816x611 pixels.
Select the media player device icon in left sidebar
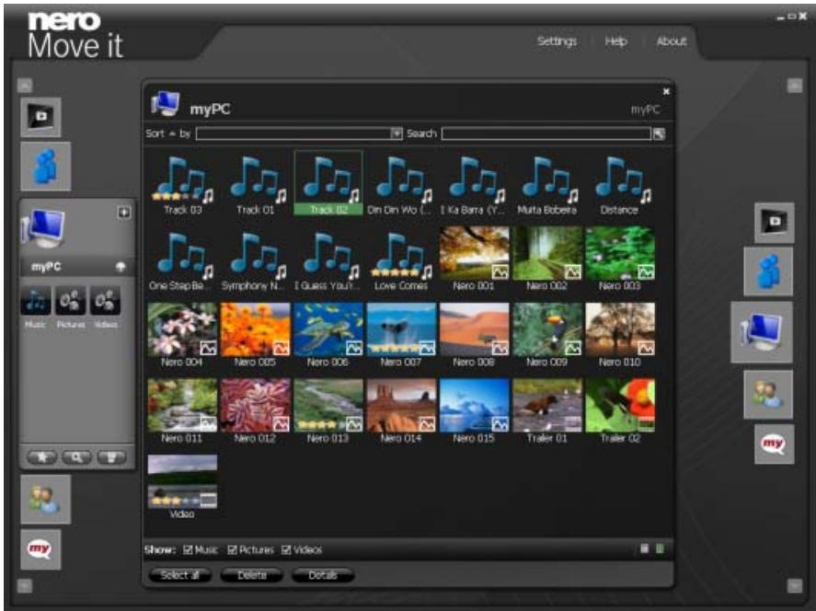(x=40, y=117)
